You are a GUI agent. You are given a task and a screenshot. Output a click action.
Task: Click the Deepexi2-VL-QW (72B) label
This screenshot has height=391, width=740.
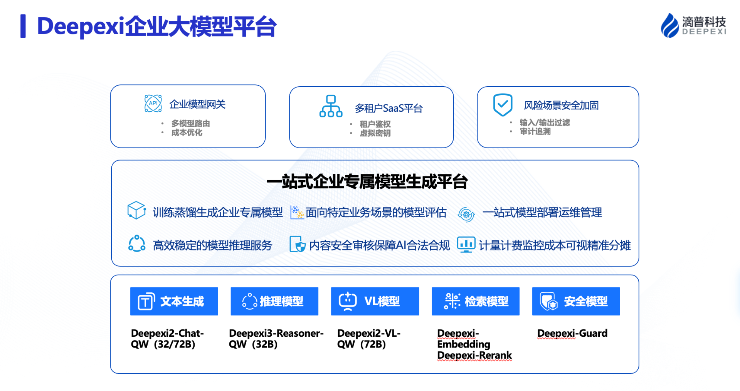[369, 339]
